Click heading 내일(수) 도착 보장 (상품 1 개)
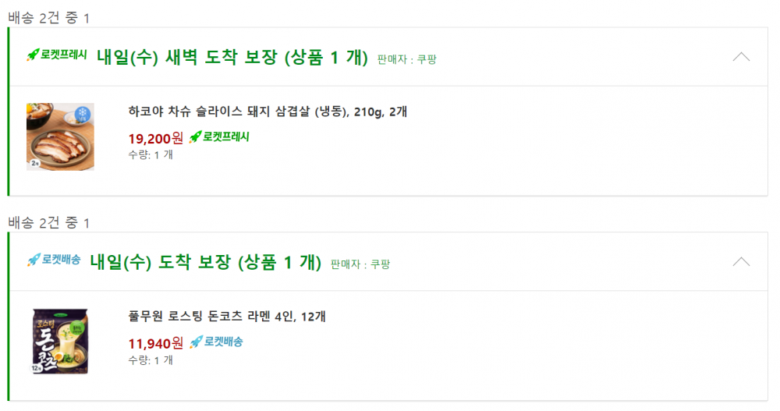Viewport: 780px width, 411px height. pos(205,261)
